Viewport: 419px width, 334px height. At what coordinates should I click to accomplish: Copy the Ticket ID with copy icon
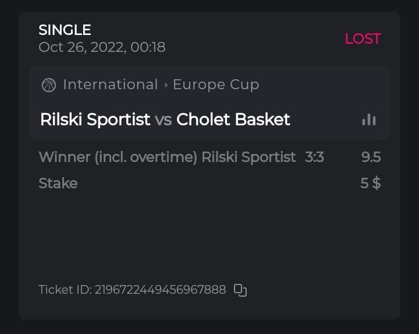[x=240, y=290]
